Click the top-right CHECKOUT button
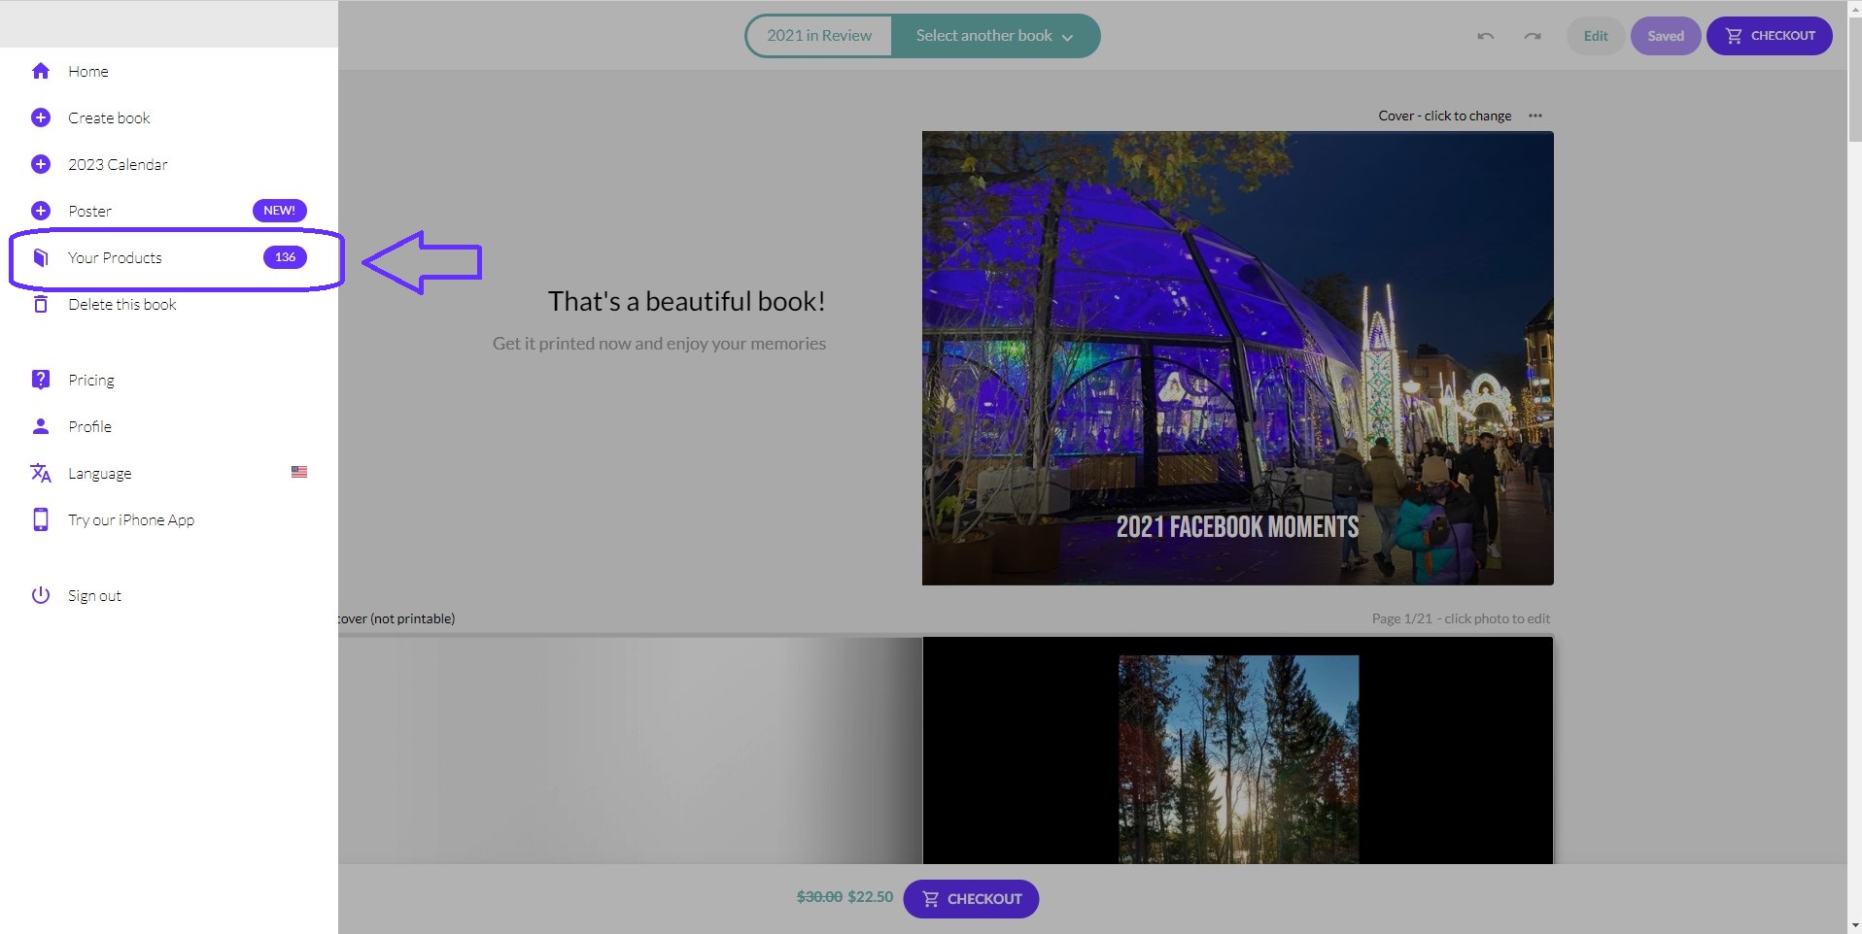Image resolution: width=1862 pixels, height=934 pixels. tap(1770, 36)
